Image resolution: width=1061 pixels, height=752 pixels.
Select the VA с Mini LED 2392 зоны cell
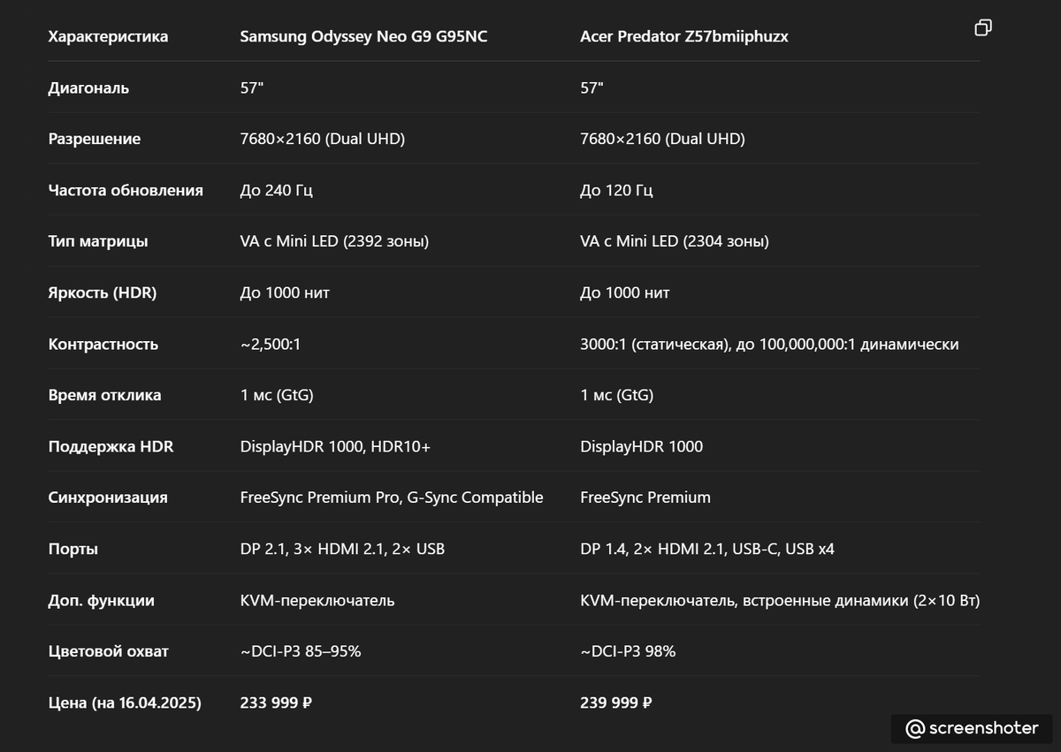coord(334,241)
